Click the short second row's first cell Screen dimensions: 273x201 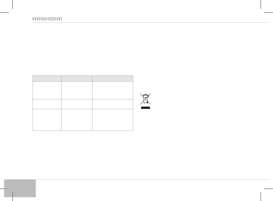(47, 104)
